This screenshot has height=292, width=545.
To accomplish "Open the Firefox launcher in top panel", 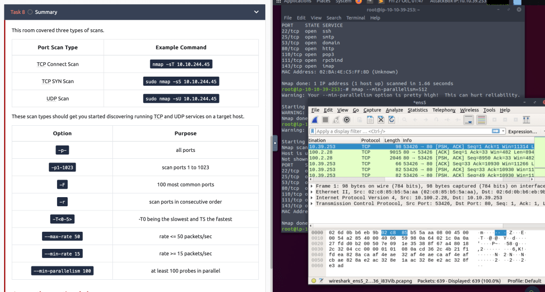I will click(359, 2).
